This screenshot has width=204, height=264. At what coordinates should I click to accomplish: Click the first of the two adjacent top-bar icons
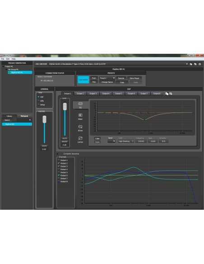191,64
